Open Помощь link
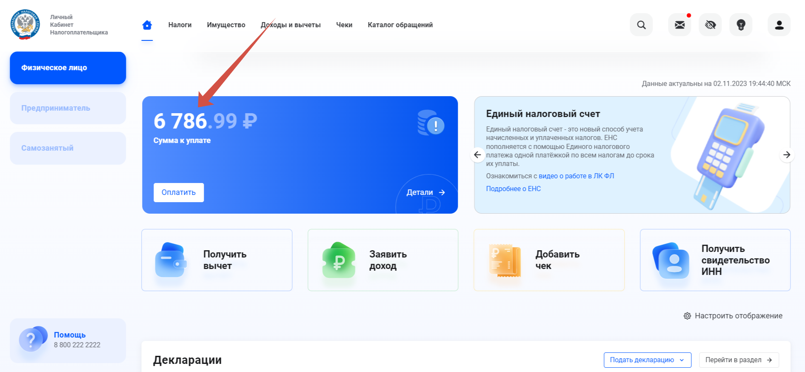 click(x=70, y=335)
